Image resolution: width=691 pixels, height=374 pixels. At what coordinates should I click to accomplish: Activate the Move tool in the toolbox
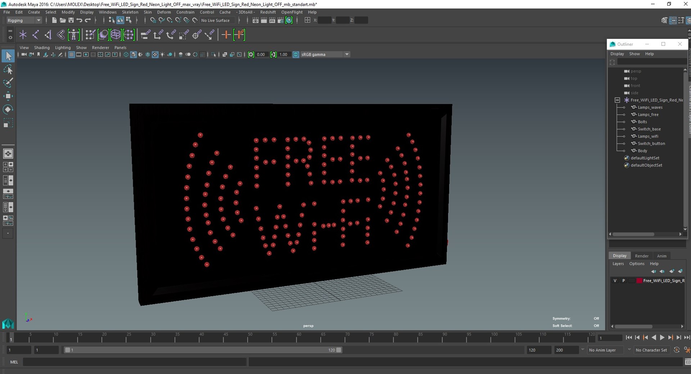(8, 96)
